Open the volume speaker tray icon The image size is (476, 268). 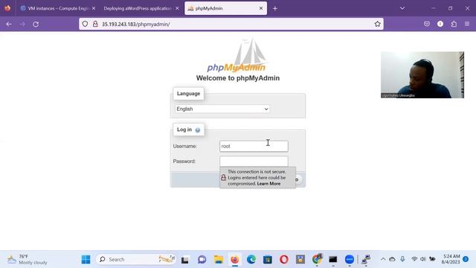point(423,259)
